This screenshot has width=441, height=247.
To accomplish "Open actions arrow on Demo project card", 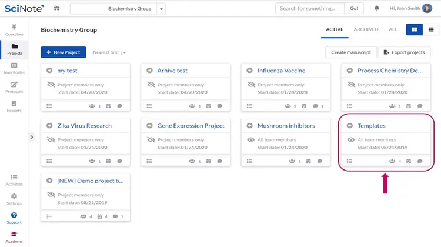I will coord(49,181).
